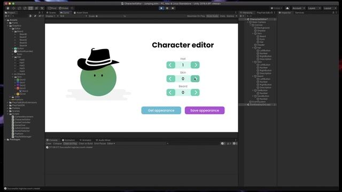The width and height of the screenshot is (342, 192).
Task: Open the Layers dropdown
Action: (314, 9)
